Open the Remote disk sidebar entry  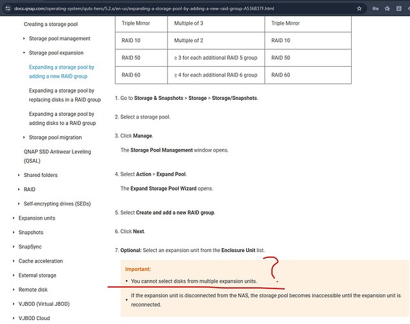click(33, 290)
